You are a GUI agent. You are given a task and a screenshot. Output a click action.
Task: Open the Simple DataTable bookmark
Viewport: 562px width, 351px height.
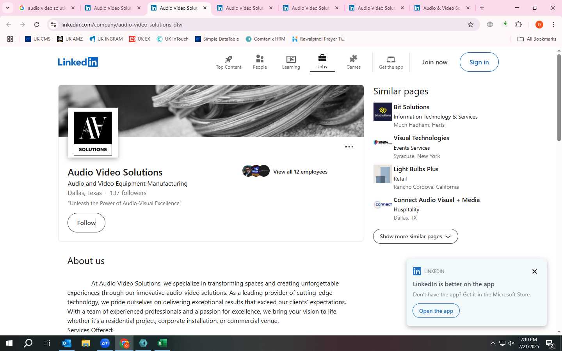point(217,39)
